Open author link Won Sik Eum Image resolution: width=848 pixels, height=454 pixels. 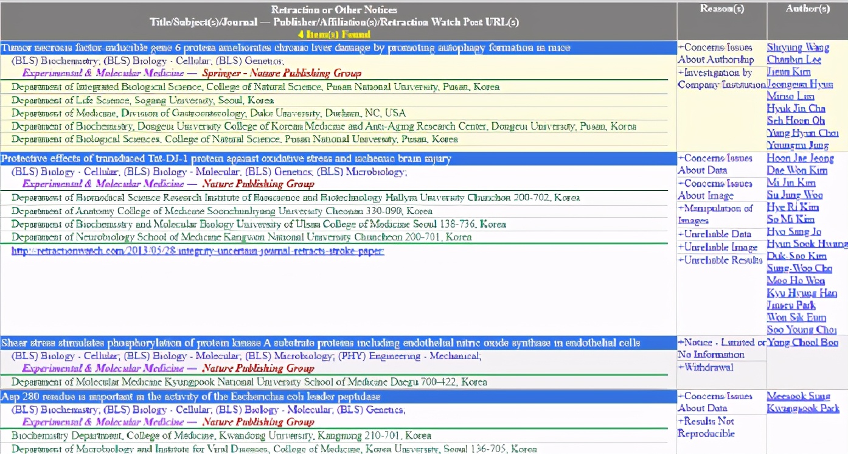tap(796, 317)
